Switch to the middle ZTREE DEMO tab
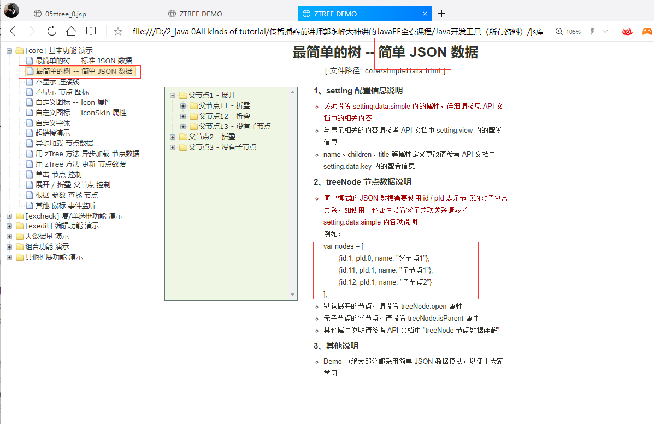This screenshot has height=424, width=654. [201, 14]
